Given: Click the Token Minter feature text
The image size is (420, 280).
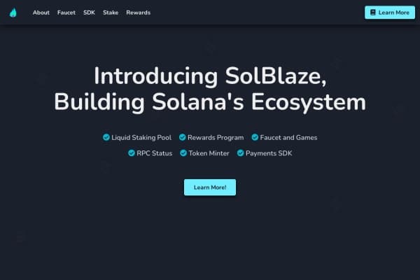Looking at the screenshot, I should (209, 153).
